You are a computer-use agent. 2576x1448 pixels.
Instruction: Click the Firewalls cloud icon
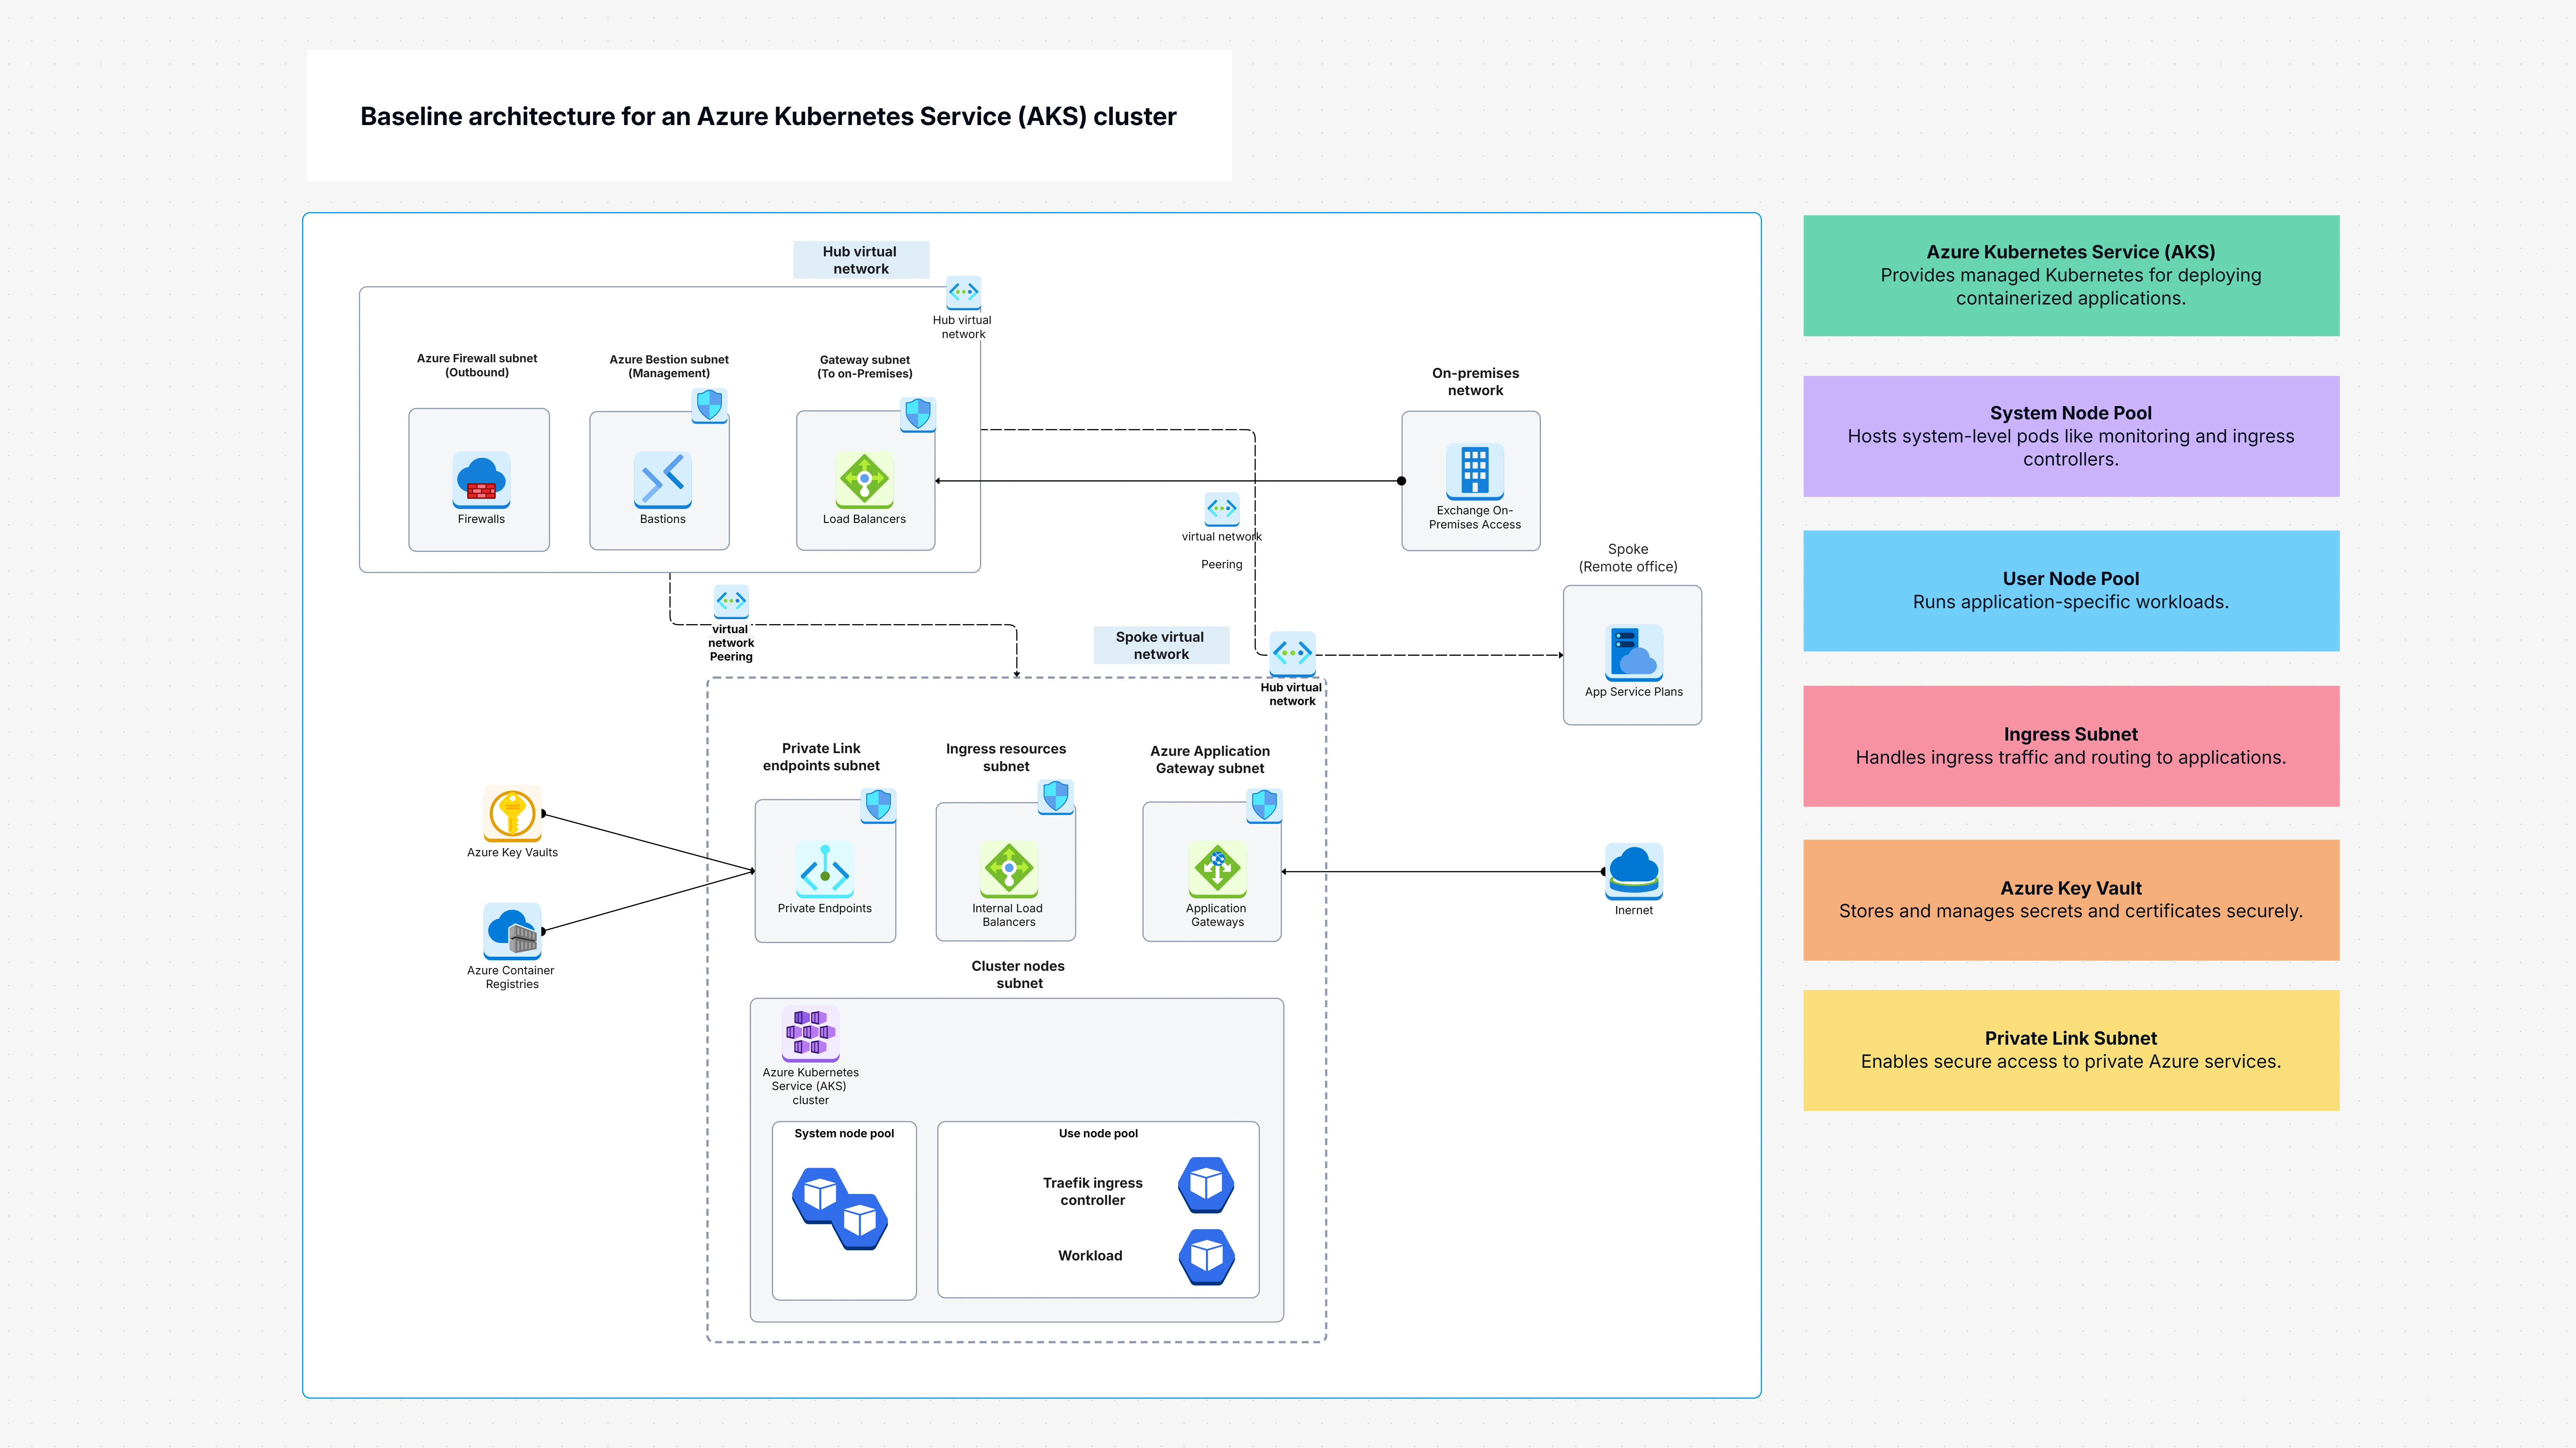(x=481, y=479)
